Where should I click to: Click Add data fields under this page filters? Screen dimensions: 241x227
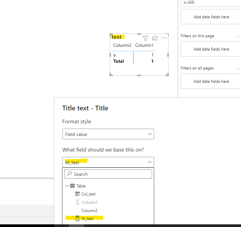pyautogui.click(x=211, y=49)
